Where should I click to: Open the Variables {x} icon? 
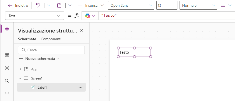(x=7, y=68)
